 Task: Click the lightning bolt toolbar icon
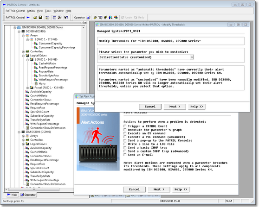point(105,18)
